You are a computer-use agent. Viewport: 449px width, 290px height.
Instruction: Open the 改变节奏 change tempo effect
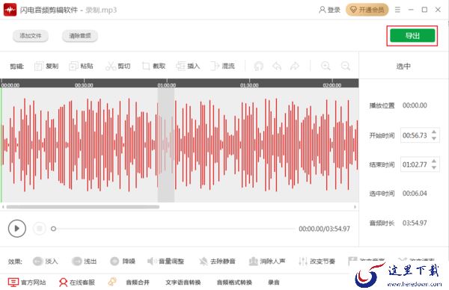[x=317, y=261]
